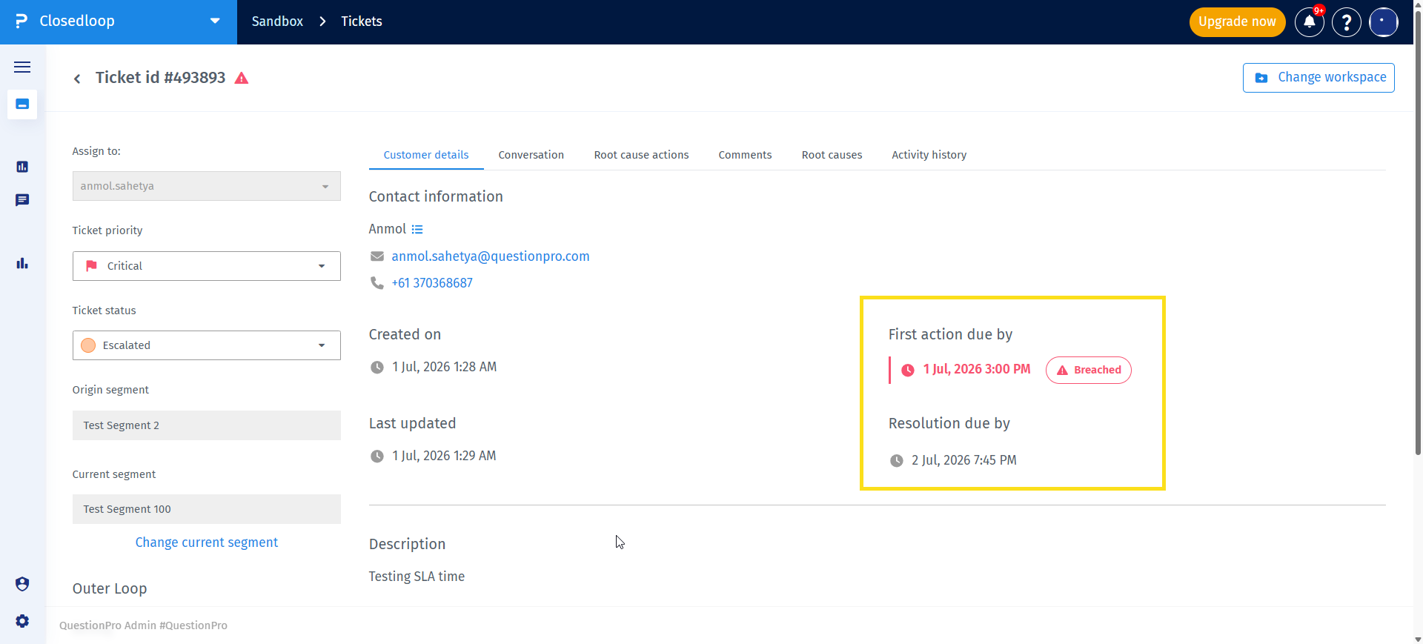Click the '1 Jul, 2026 3:00 PM' due date

[977, 369]
